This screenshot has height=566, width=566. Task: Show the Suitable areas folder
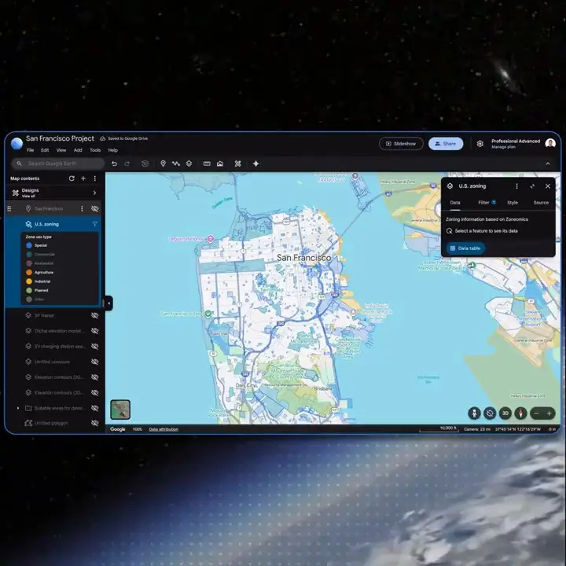(x=95, y=408)
